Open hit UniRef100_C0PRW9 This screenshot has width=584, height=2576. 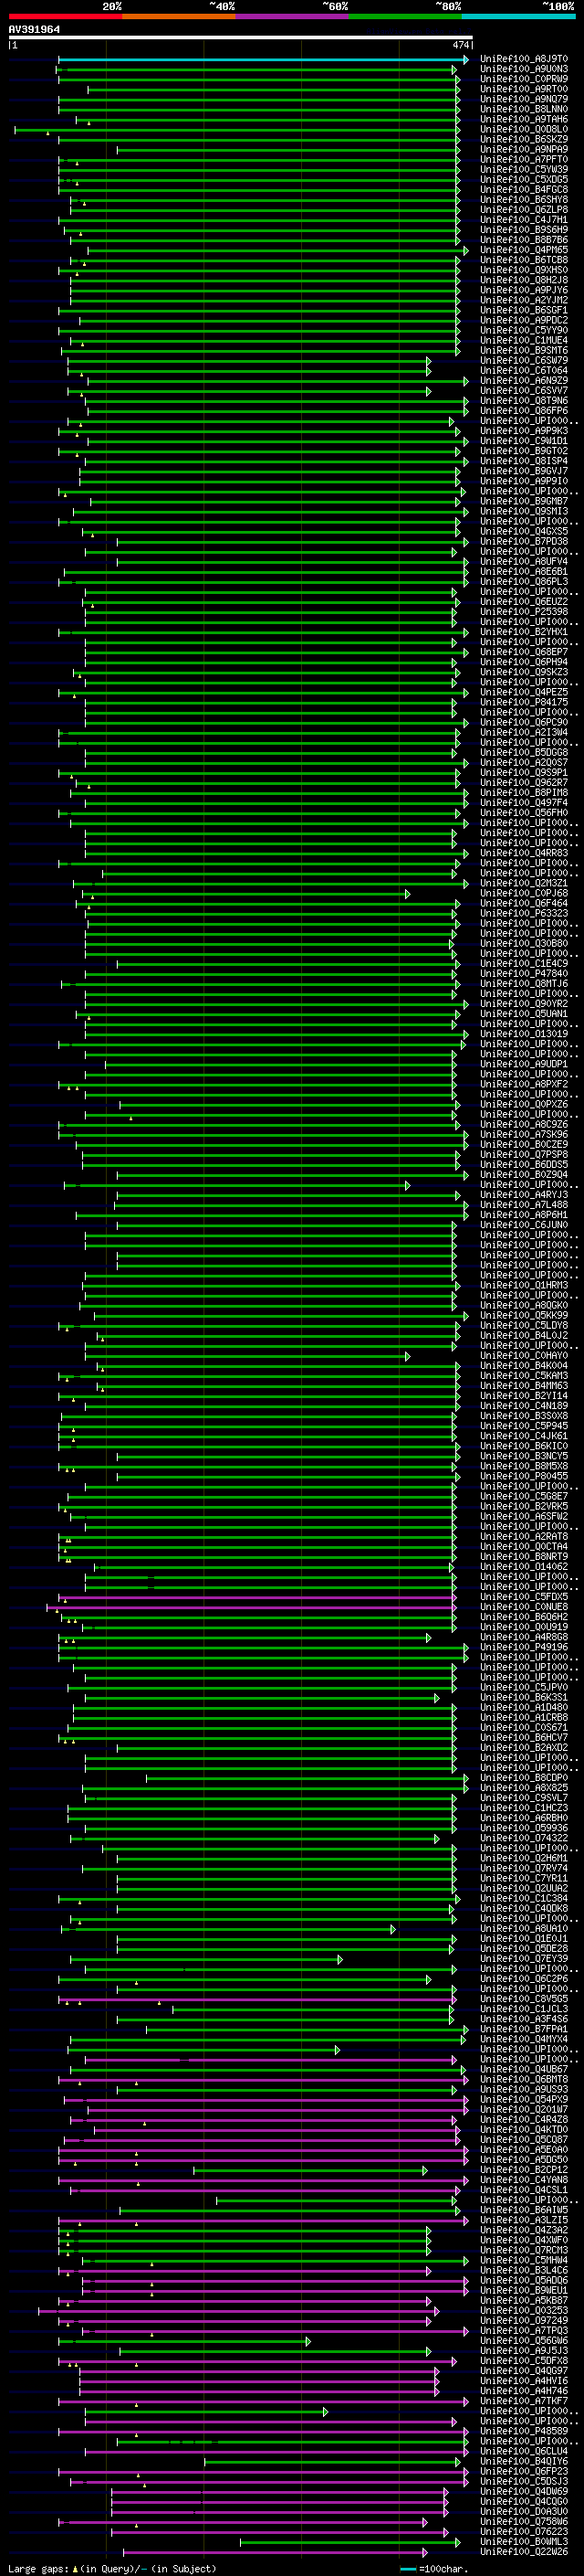point(524,79)
